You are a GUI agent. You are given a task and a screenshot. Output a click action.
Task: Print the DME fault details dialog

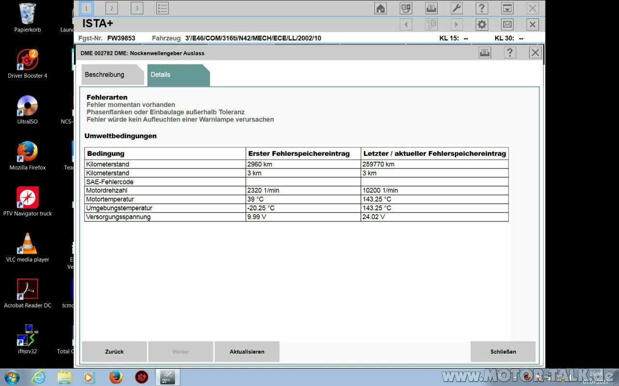[x=485, y=53]
